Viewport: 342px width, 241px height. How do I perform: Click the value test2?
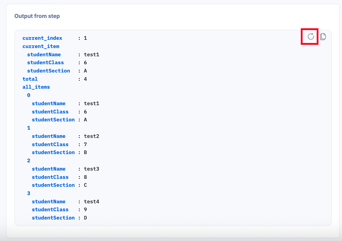[92, 136]
